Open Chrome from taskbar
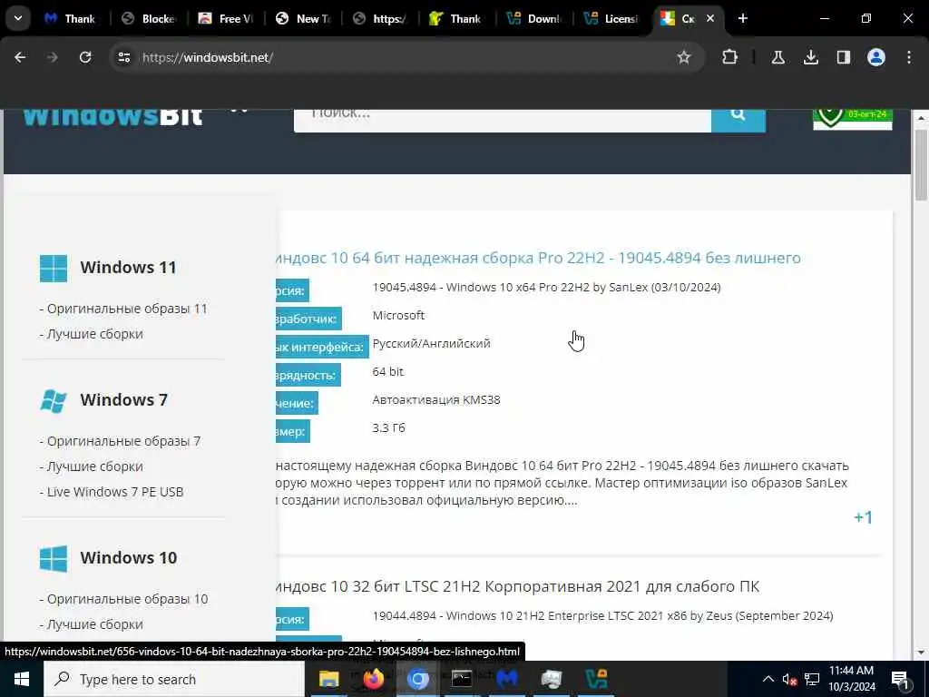The width and height of the screenshot is (929, 697). click(x=417, y=679)
